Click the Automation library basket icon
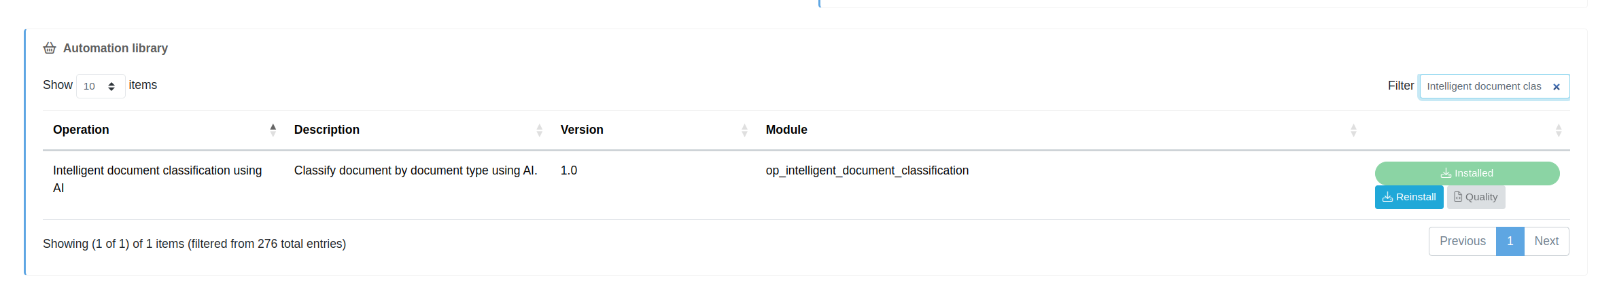This screenshot has height=294, width=1615. (50, 48)
